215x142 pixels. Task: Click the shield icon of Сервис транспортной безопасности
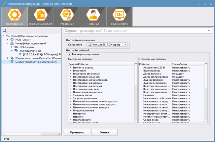(12, 62)
